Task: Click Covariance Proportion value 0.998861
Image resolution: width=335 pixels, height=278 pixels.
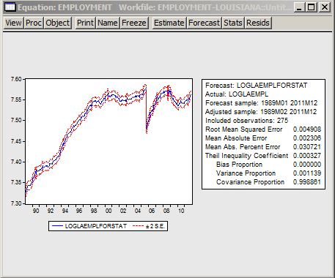Action: coord(307,182)
